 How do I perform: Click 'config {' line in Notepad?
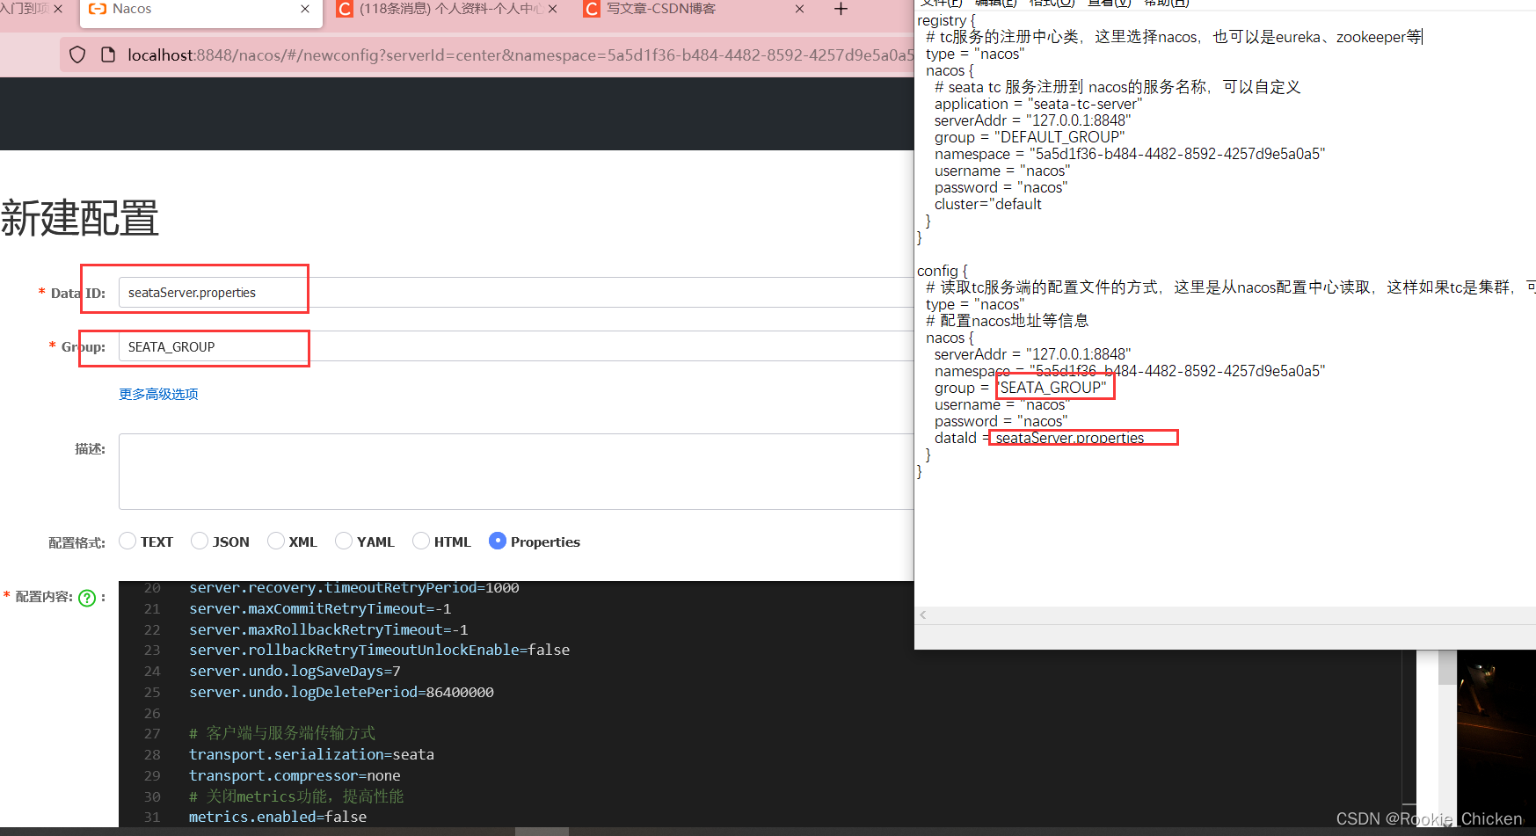pos(942,271)
